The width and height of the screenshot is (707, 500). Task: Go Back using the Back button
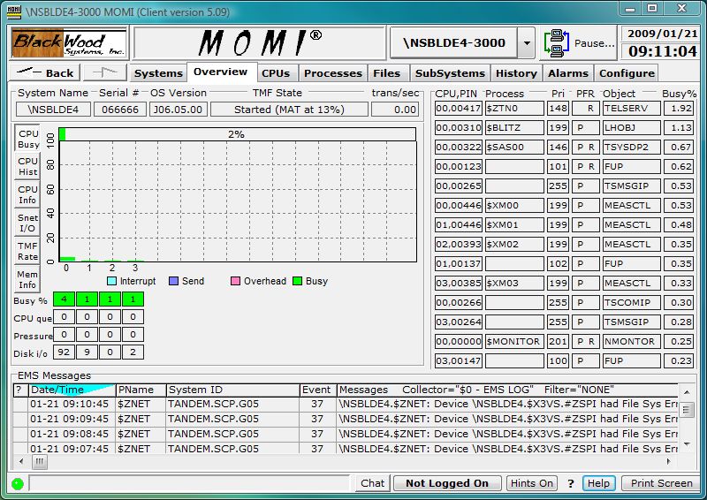[x=45, y=72]
